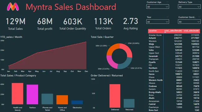Click the Health and beauty bar

(x=17, y=94)
